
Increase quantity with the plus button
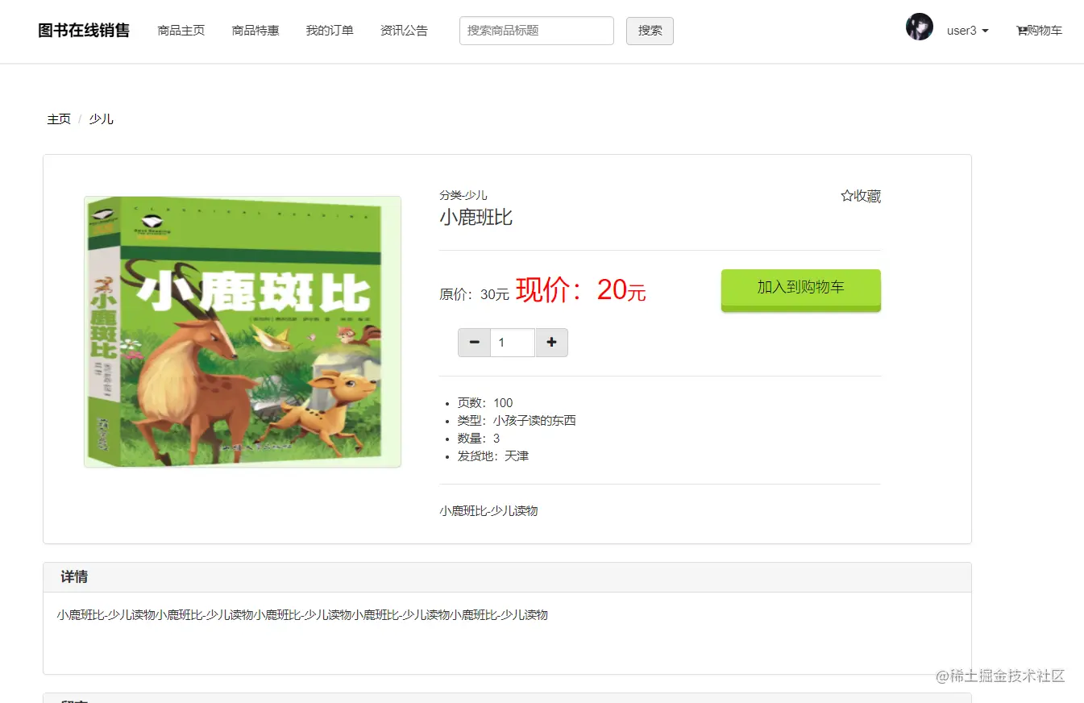click(x=551, y=343)
